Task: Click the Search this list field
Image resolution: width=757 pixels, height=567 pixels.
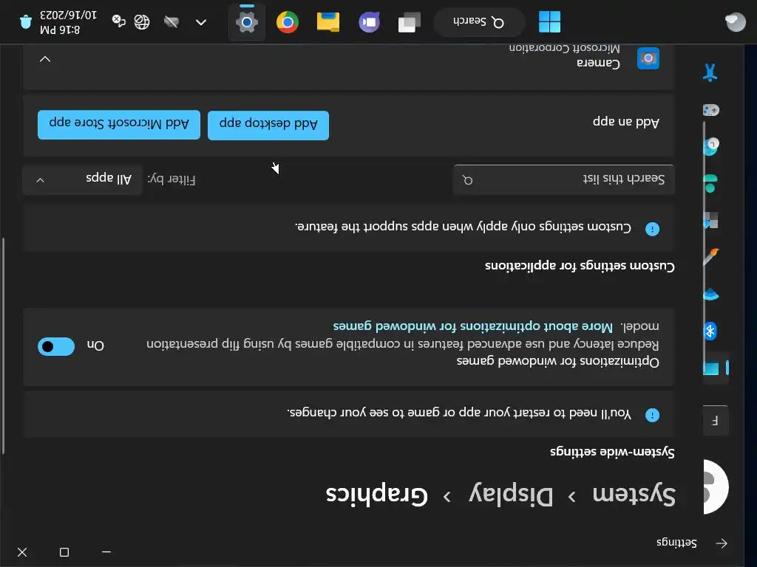Action: [563, 179]
